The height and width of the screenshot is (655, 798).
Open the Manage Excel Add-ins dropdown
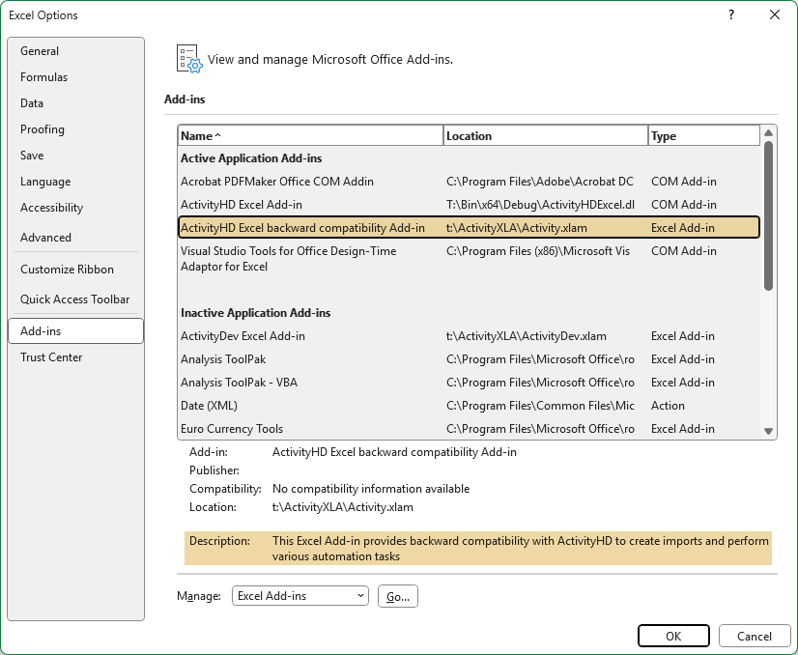coord(299,595)
